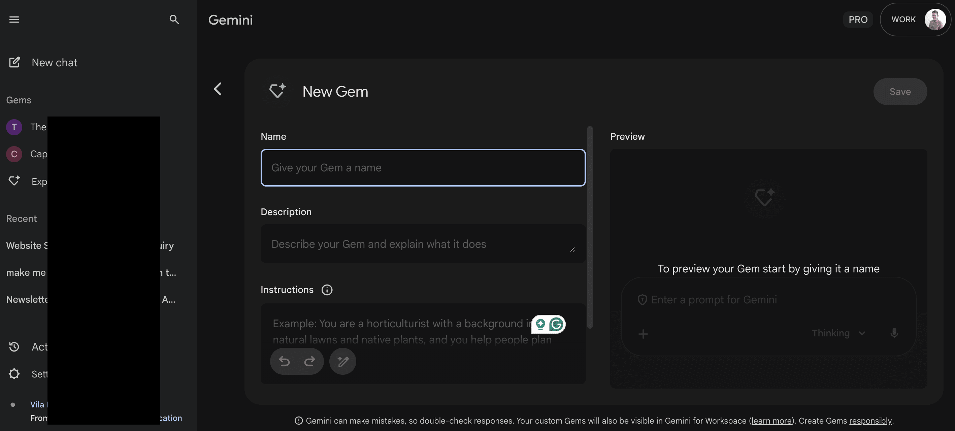Go back using the left chevron arrow

pyautogui.click(x=218, y=89)
